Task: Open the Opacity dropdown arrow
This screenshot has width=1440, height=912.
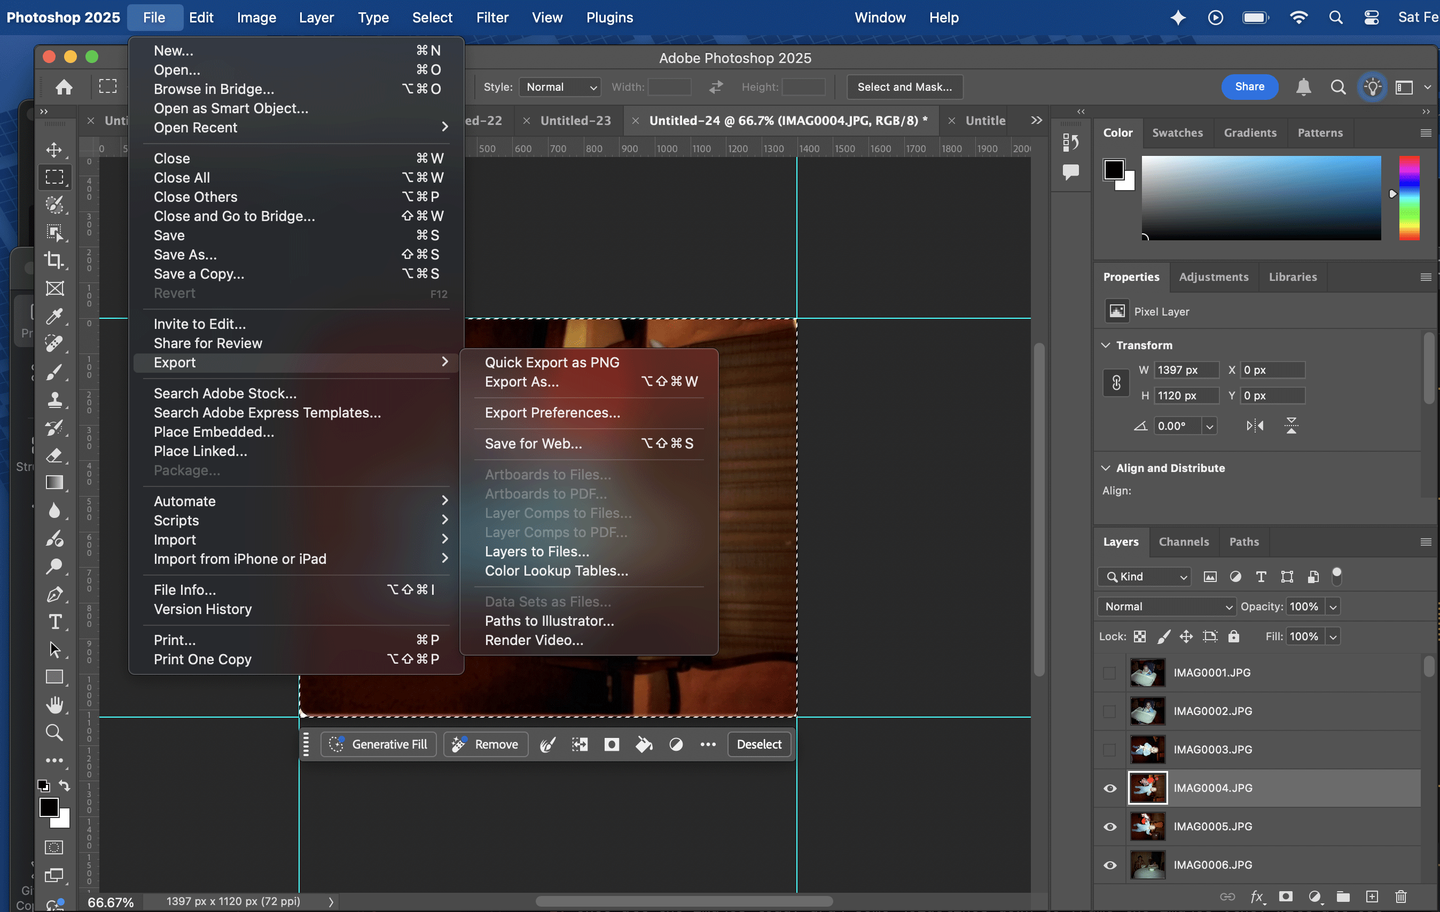Action: pos(1333,607)
